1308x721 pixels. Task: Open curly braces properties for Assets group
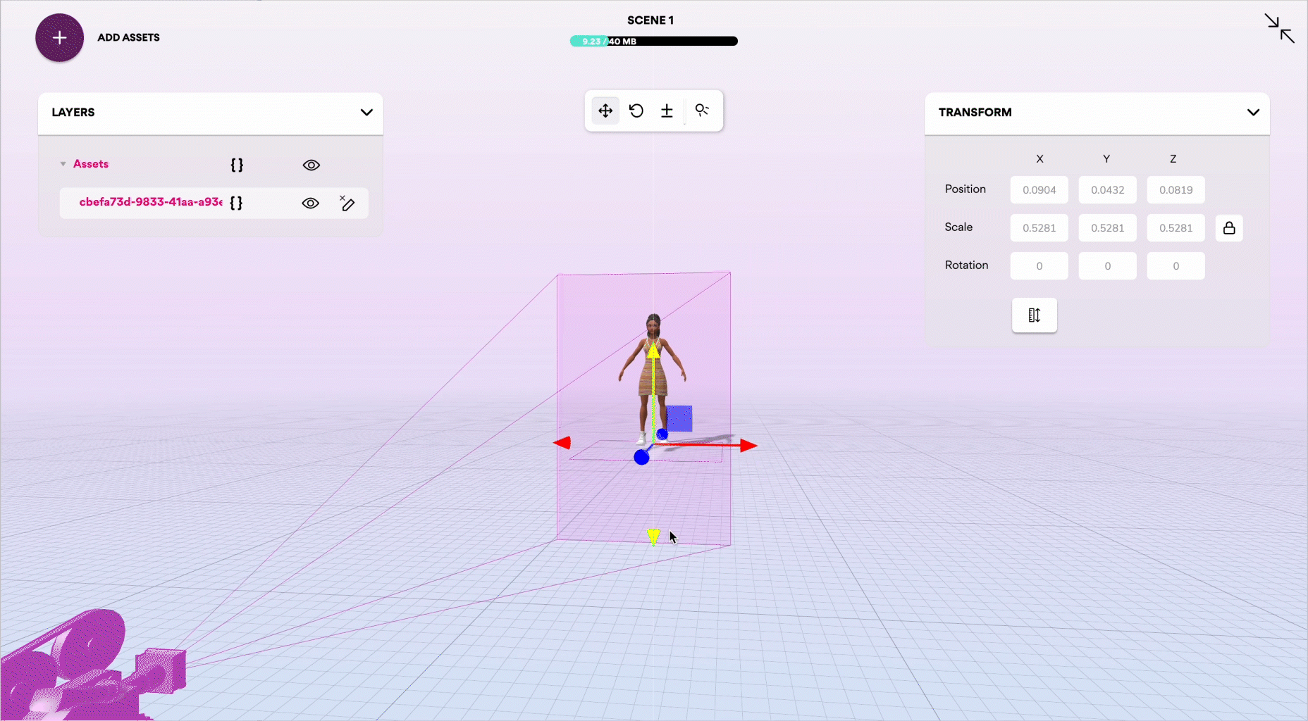[x=237, y=165]
